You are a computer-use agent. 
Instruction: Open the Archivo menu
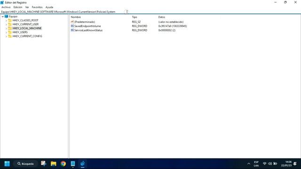coord(6,7)
